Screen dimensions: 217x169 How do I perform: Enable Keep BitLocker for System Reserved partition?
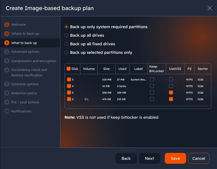[152, 79]
